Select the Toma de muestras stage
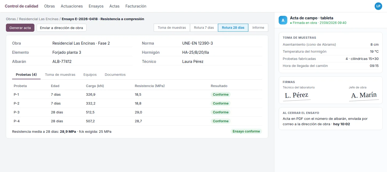The image size is (387, 172). 172,28
